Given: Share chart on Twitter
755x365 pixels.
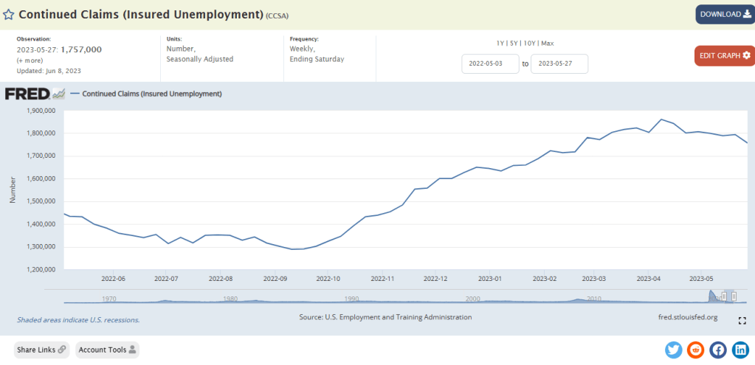Looking at the screenshot, I should click(x=673, y=350).
